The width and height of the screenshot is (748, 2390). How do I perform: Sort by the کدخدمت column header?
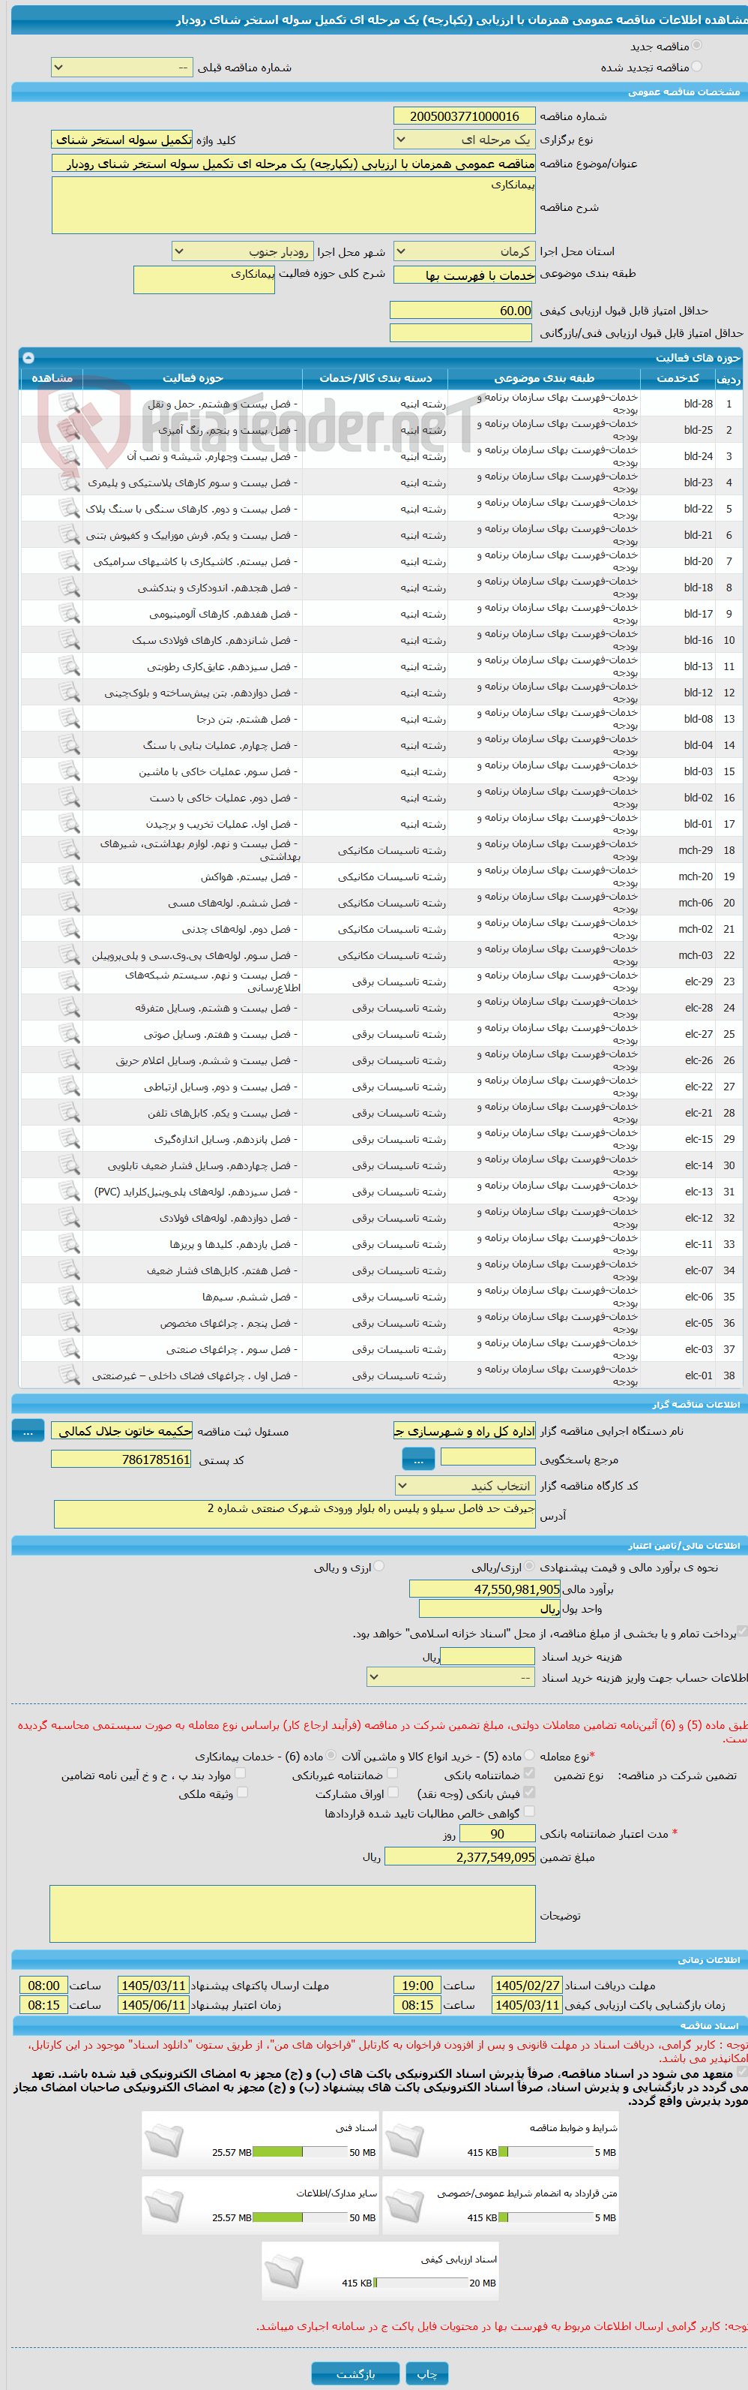678,377
